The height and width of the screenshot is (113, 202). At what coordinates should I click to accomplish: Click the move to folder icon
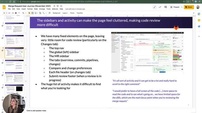(58, 6)
